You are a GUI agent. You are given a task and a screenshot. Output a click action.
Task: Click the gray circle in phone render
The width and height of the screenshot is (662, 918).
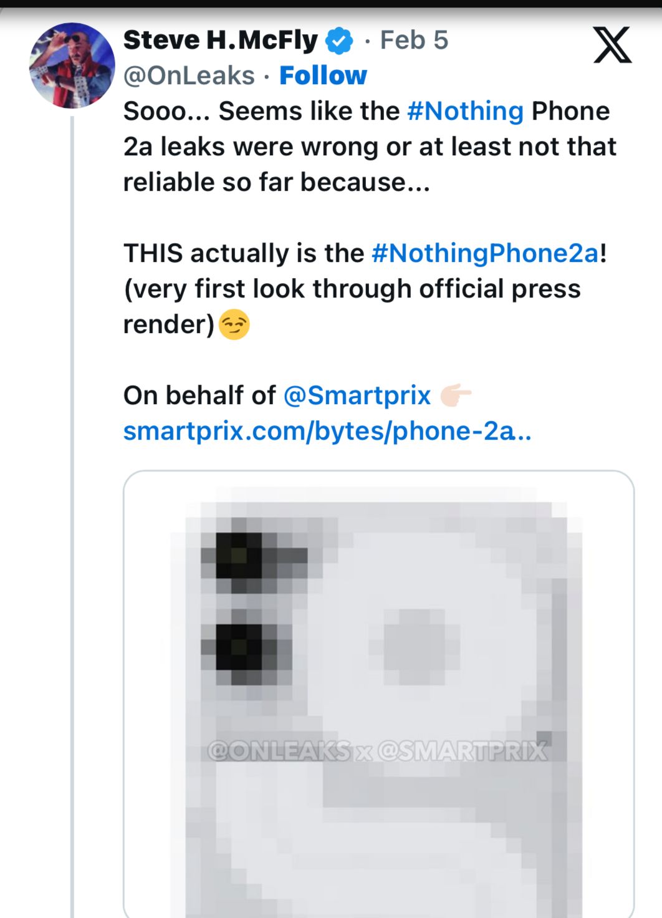point(415,646)
